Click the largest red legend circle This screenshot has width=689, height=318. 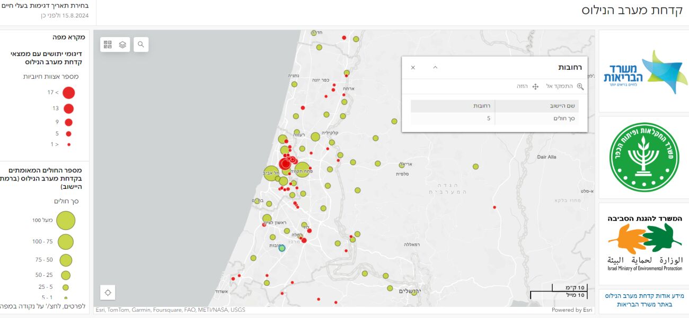[x=68, y=93]
